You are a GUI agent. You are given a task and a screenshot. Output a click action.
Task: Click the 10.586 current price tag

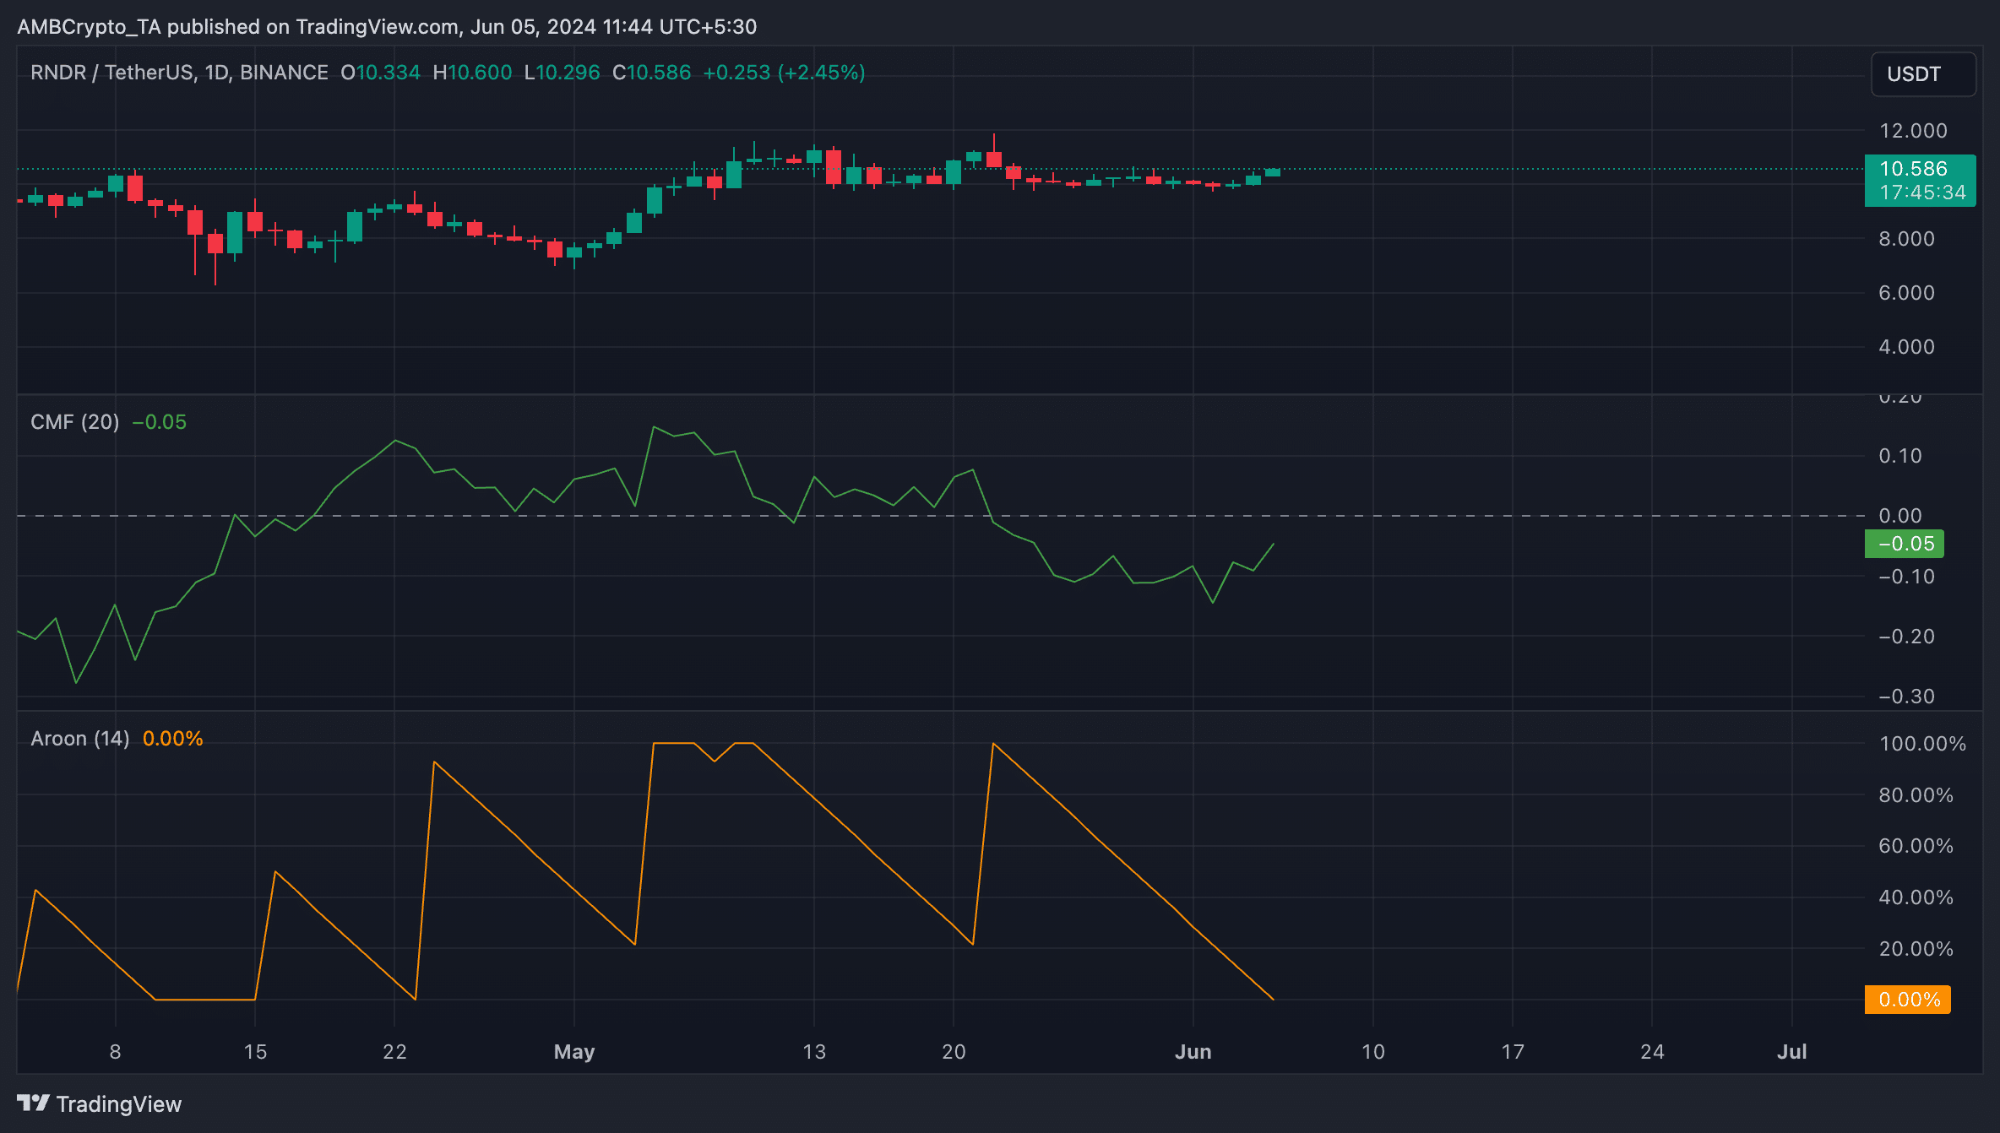pyautogui.click(x=1920, y=180)
